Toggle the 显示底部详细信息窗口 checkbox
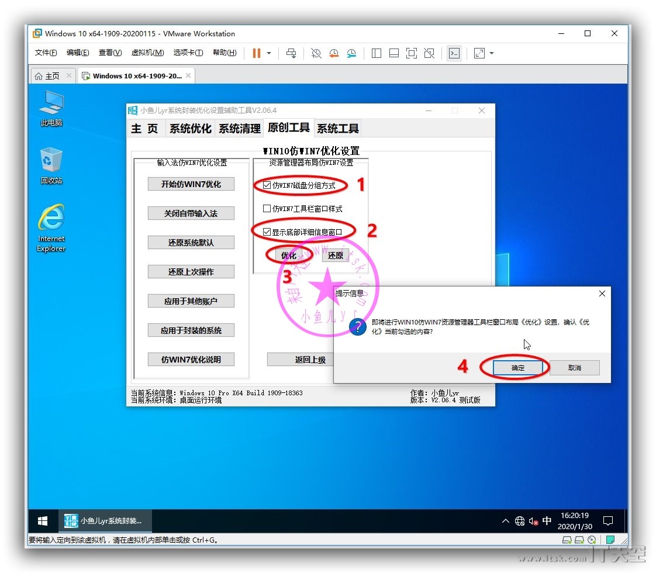The height and width of the screenshot is (573, 656). click(267, 232)
